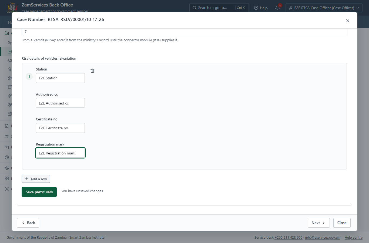Close the case dialog with the X icon

[x=348, y=21]
